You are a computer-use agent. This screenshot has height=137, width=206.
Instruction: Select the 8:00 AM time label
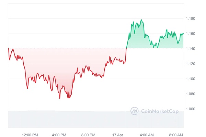(176, 135)
